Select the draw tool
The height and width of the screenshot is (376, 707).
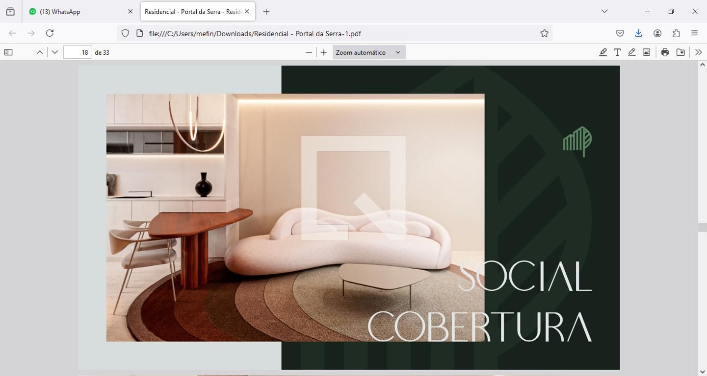click(x=632, y=52)
